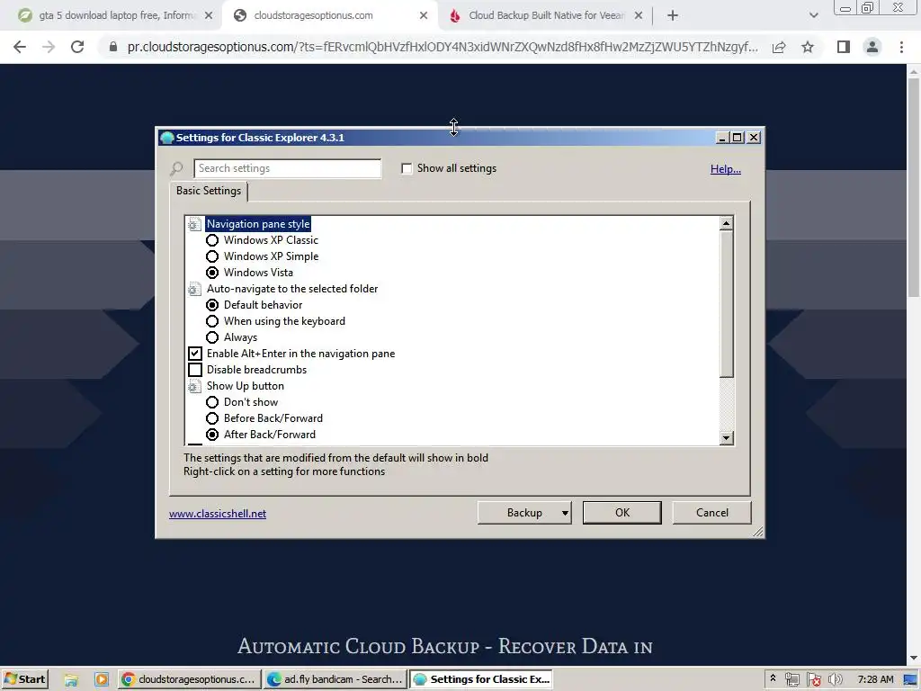Screen dimensions: 921x691
Task: Switch to the Basic Settings tab
Action: pos(209,191)
